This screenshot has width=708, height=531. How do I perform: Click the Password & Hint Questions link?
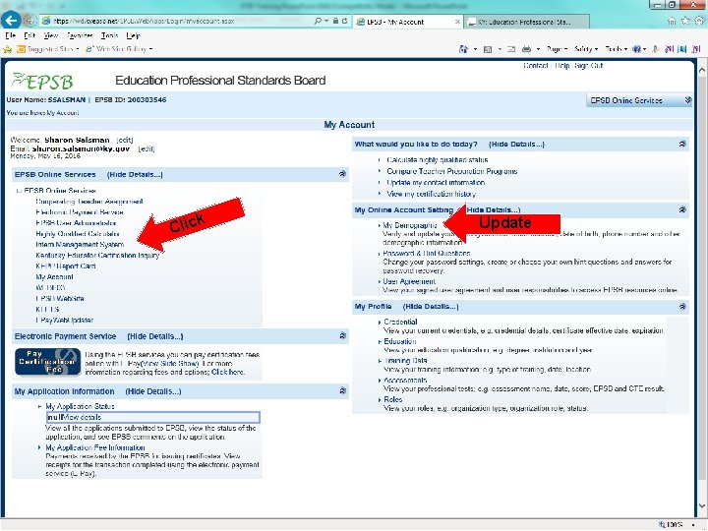point(427,254)
